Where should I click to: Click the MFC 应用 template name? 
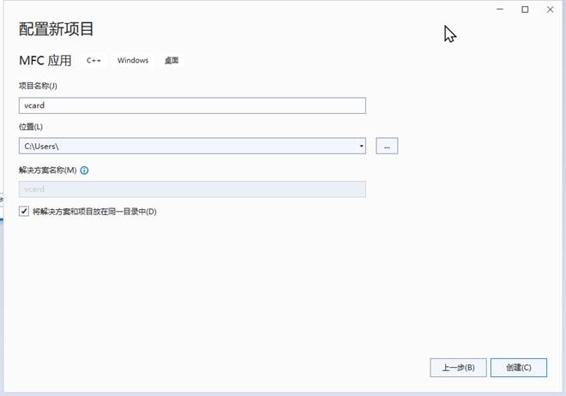(46, 61)
